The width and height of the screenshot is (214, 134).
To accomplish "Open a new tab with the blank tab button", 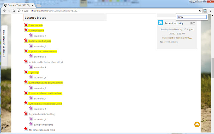I will 39,5.
